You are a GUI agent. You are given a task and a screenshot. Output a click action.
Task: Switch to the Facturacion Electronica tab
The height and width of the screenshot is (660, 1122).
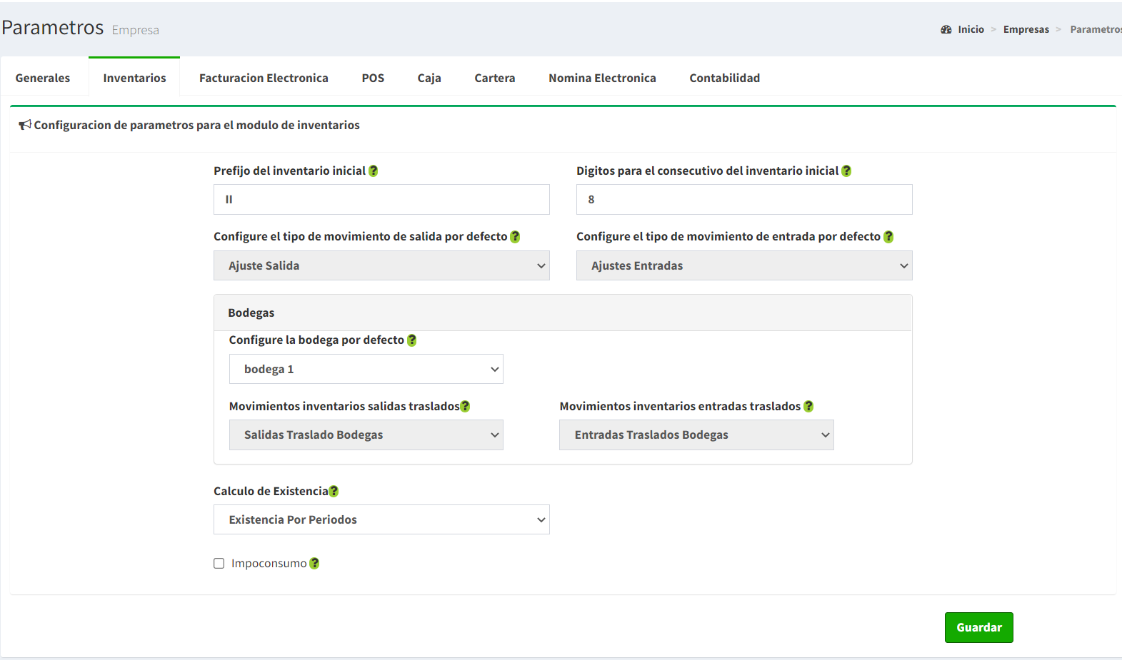coord(264,78)
